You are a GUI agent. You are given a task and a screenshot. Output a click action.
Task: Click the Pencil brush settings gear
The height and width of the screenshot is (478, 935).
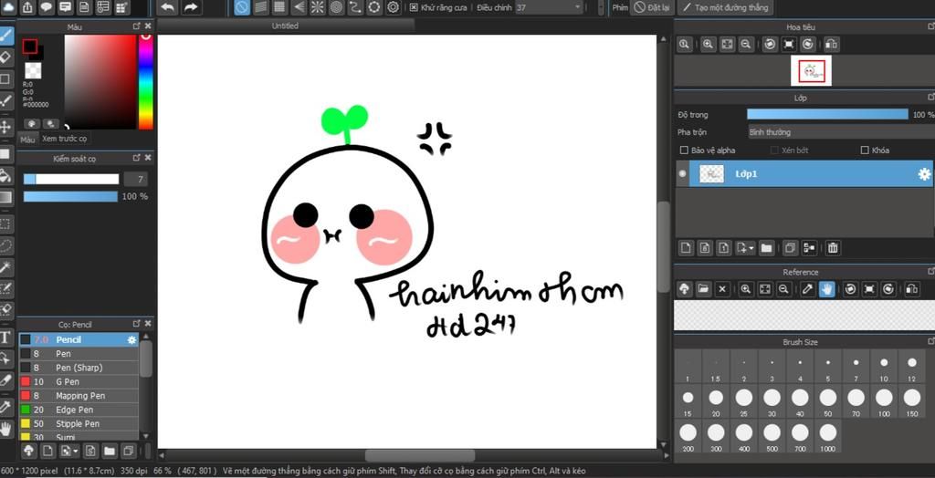click(x=131, y=339)
